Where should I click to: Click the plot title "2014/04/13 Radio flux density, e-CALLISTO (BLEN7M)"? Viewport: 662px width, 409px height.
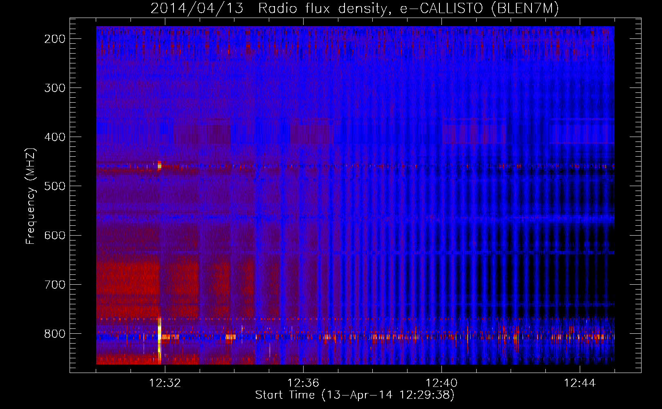355,8
